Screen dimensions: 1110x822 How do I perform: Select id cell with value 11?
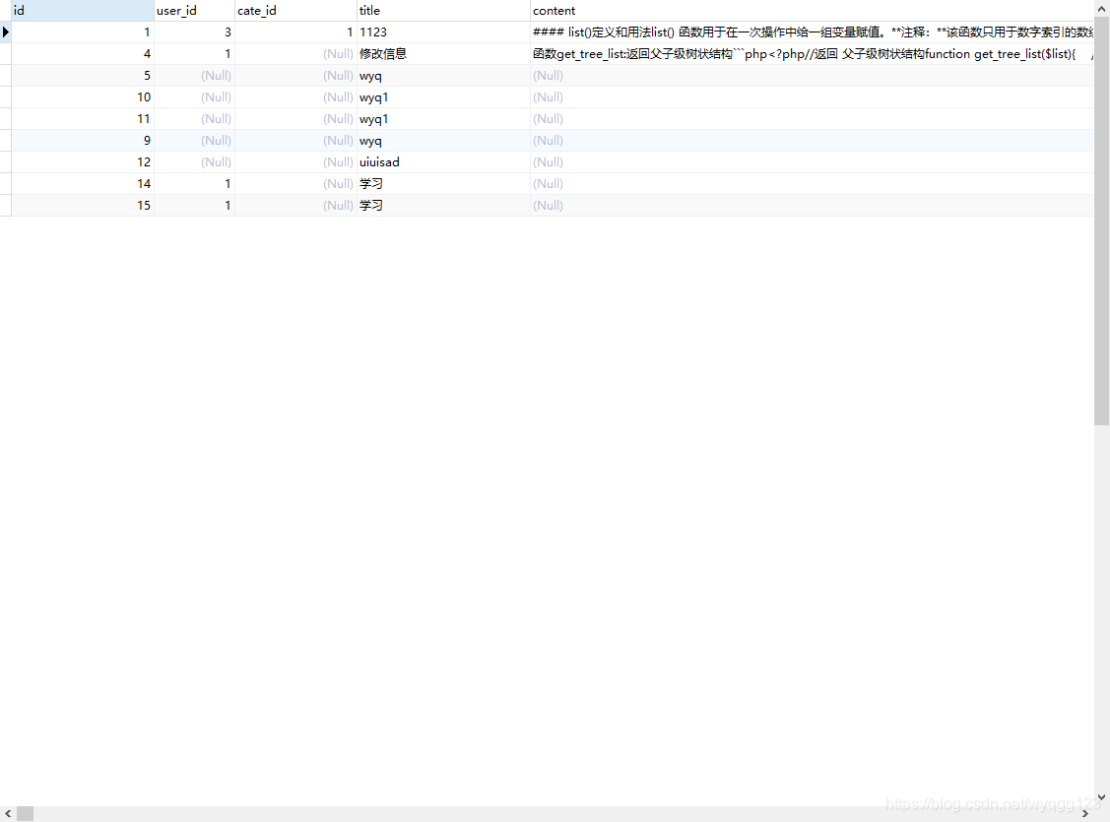coord(83,119)
